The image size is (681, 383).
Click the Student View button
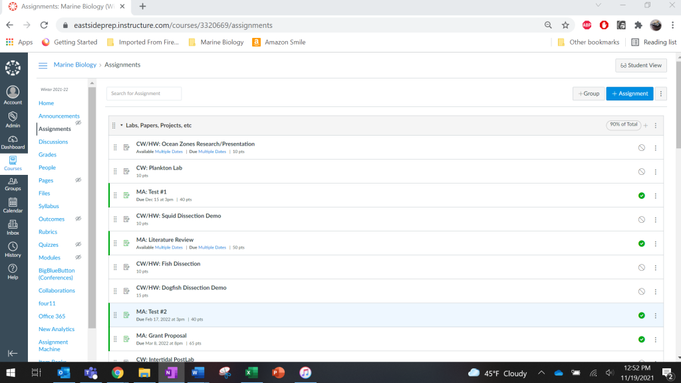click(x=640, y=65)
